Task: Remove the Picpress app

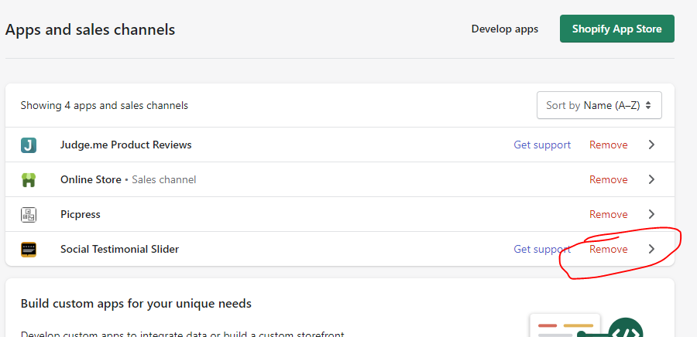Action: [x=608, y=215]
